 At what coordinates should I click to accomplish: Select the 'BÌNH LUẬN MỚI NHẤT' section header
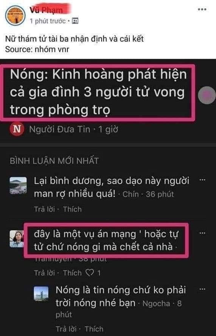tap(54, 161)
